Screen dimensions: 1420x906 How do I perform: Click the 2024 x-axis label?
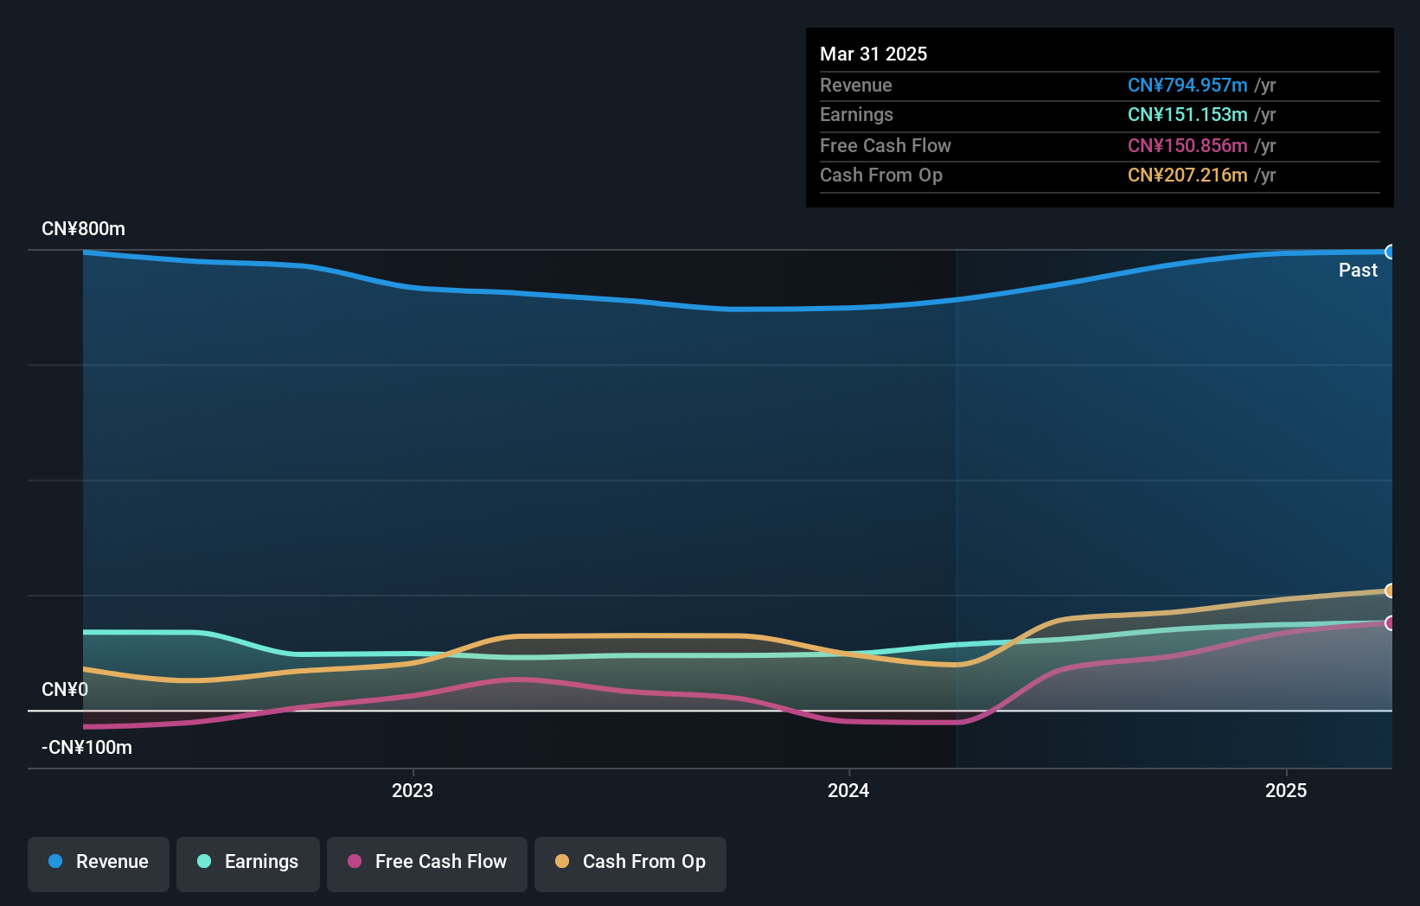(x=848, y=791)
